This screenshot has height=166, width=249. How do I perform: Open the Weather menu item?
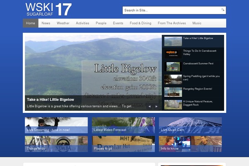click(63, 23)
